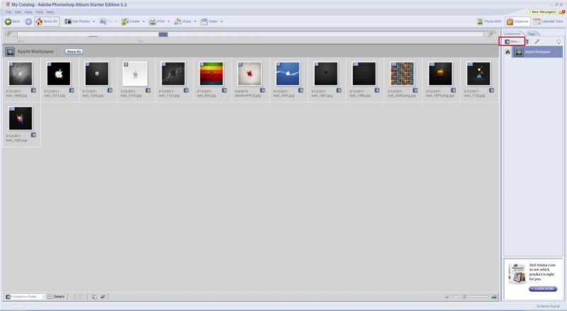Expand the Get Photos dropdown arrow
This screenshot has width=567, height=311.
(x=94, y=22)
